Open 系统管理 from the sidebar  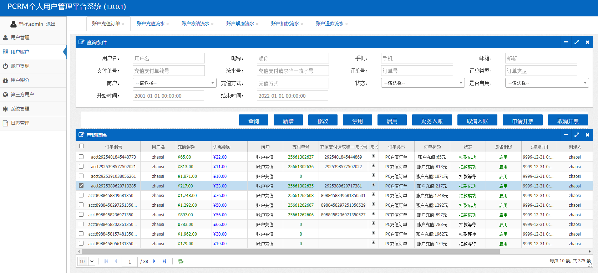[20, 109]
